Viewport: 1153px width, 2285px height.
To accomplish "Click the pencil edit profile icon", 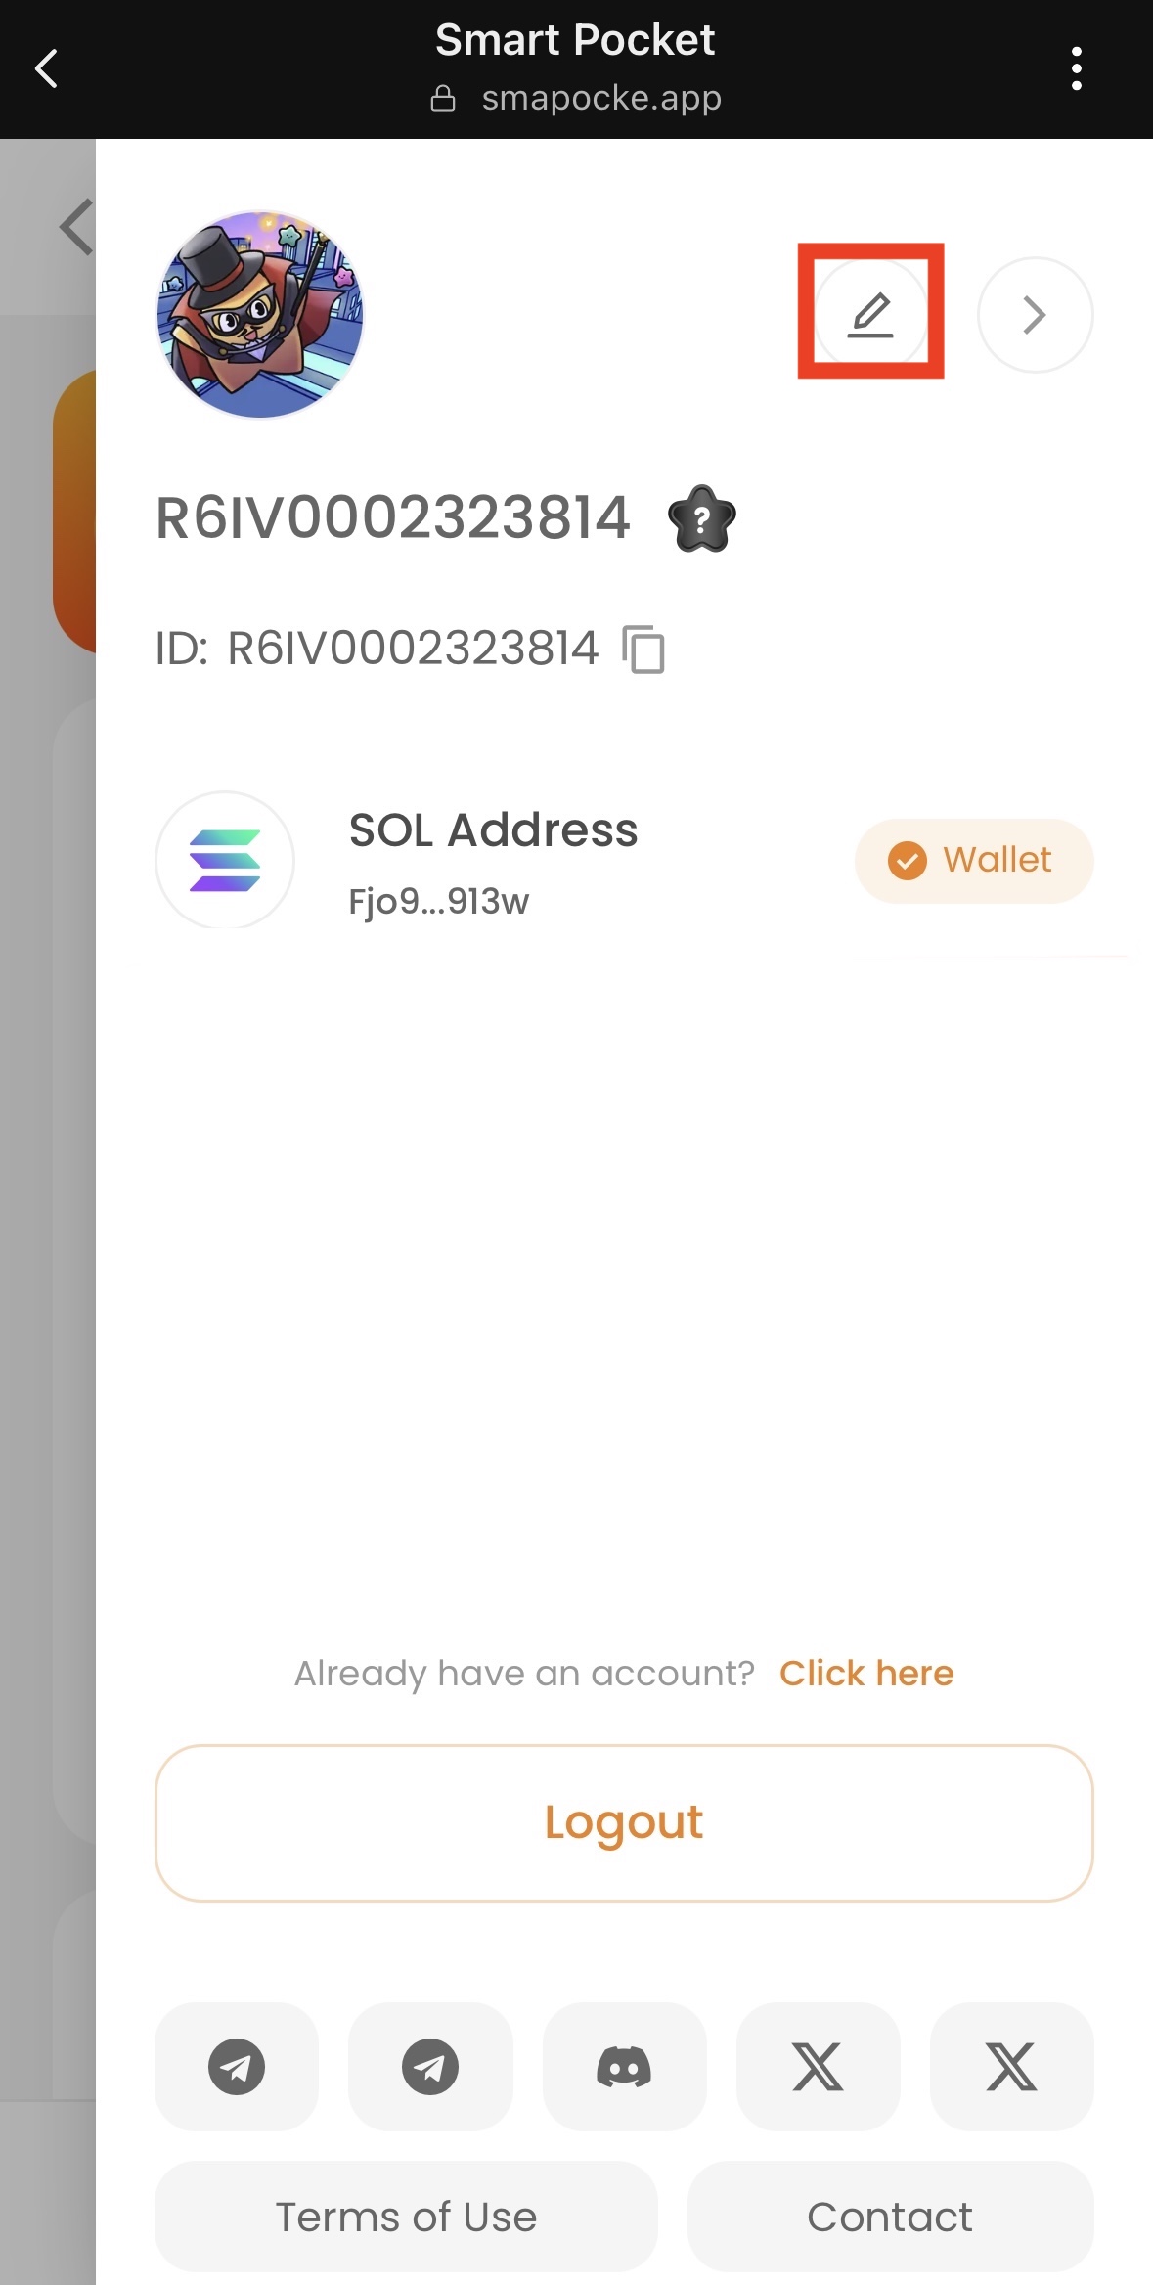I will 870,314.
